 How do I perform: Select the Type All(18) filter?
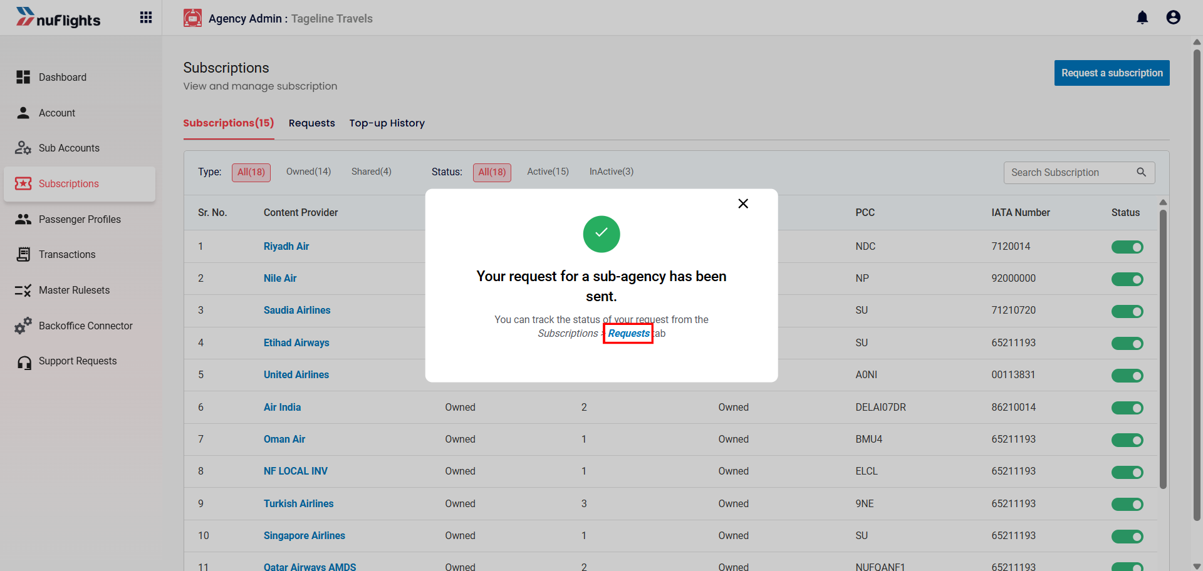point(251,172)
